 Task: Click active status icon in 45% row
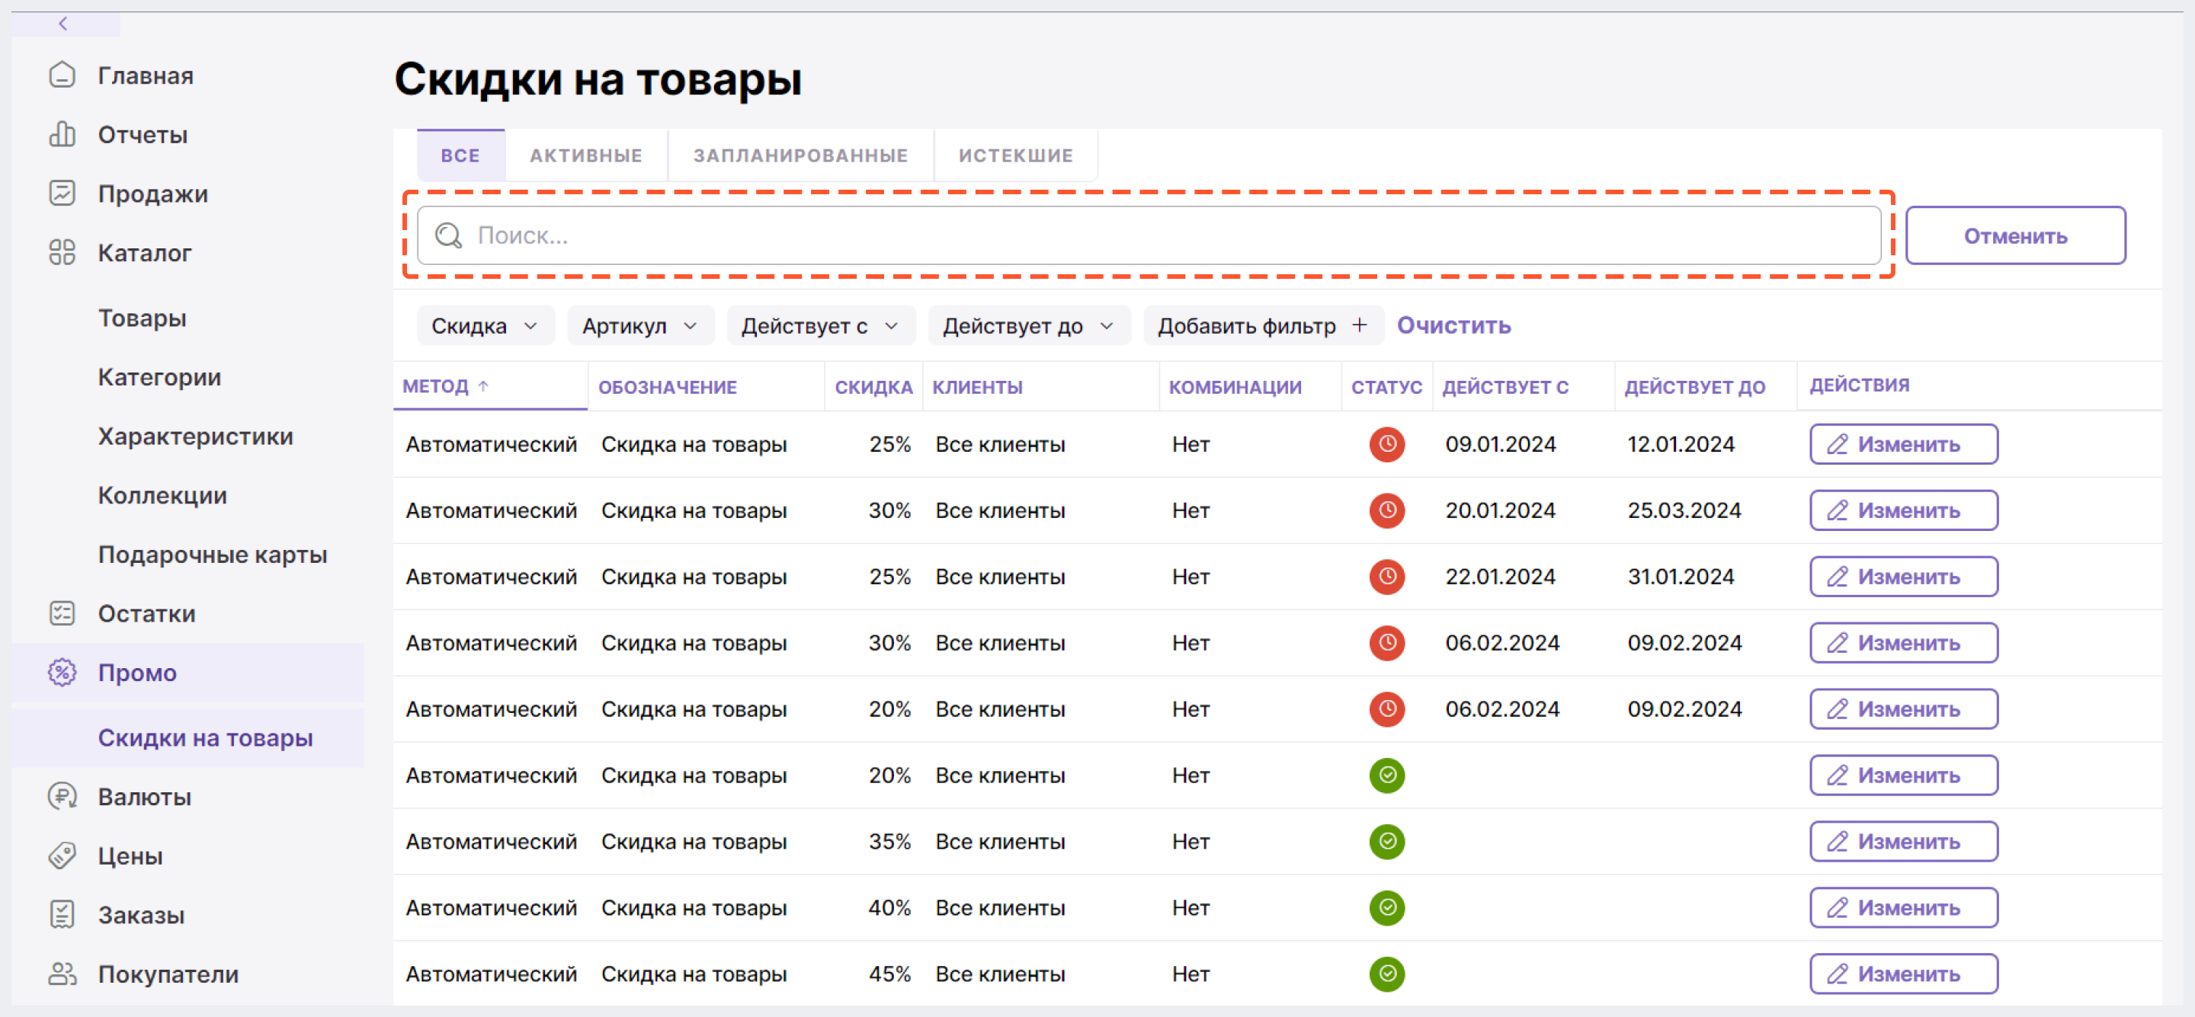click(1387, 974)
